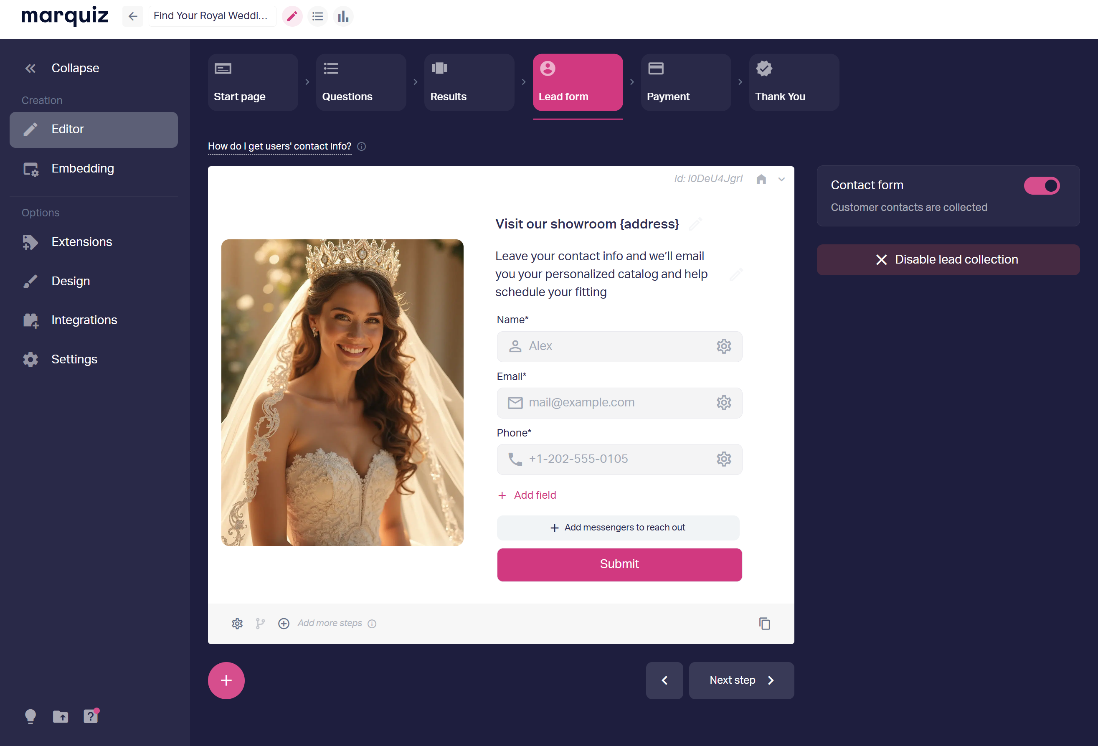The height and width of the screenshot is (746, 1098).
Task: Click the Add field link
Action: (x=534, y=495)
